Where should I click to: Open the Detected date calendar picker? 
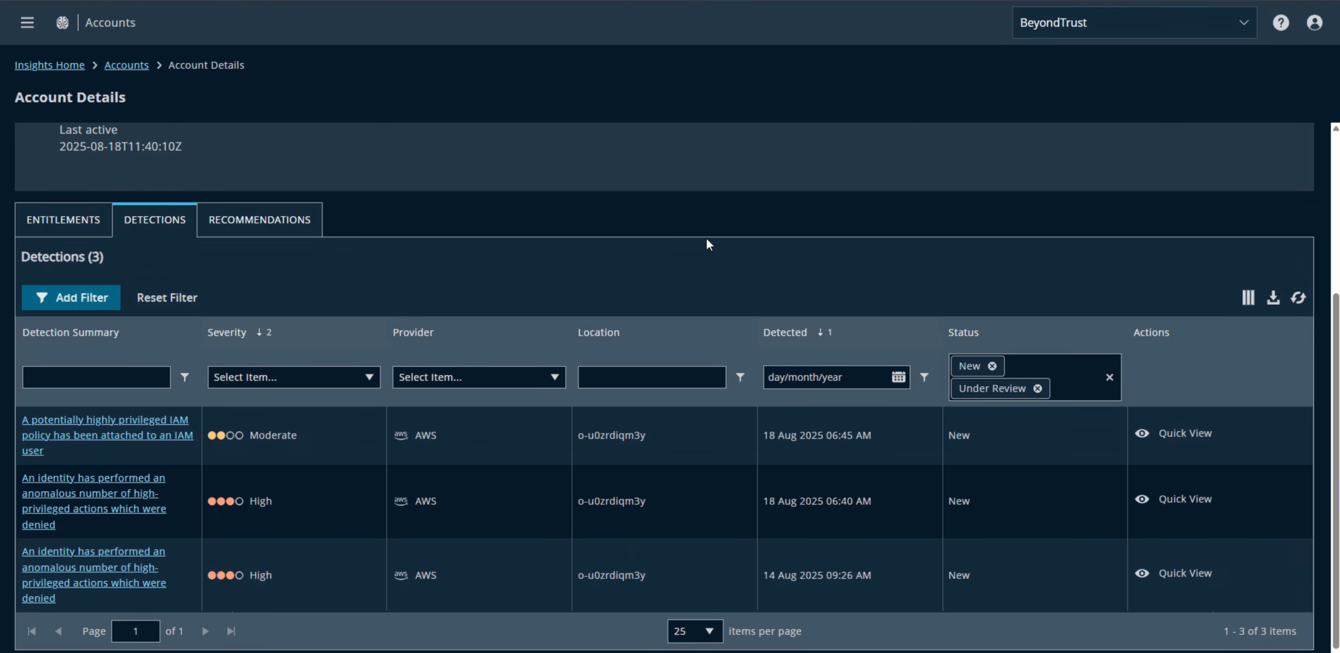tap(898, 377)
